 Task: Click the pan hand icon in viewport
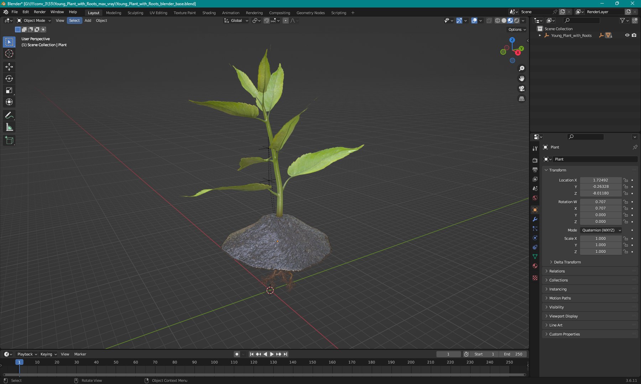[522, 79]
